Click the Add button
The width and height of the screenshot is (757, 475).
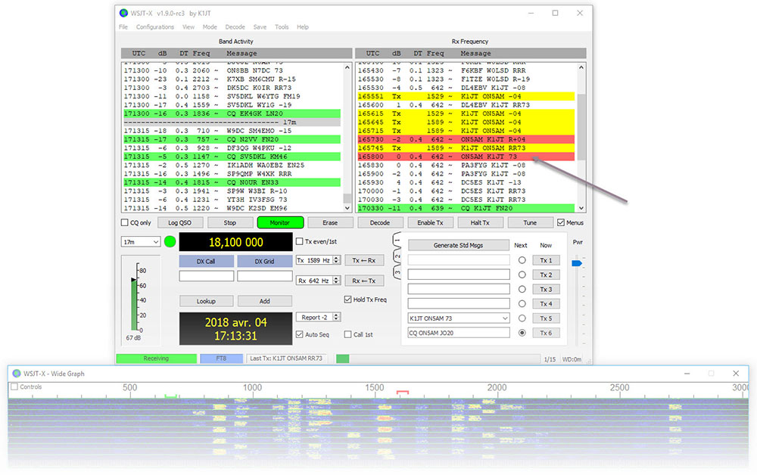pos(264,301)
